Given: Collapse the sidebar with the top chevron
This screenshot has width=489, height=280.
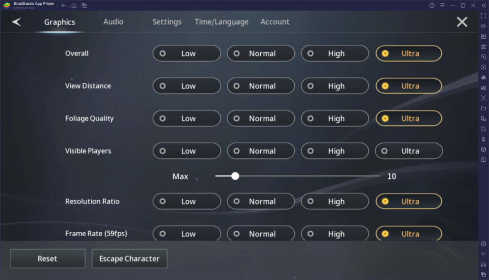Looking at the screenshot, I should (x=484, y=5).
